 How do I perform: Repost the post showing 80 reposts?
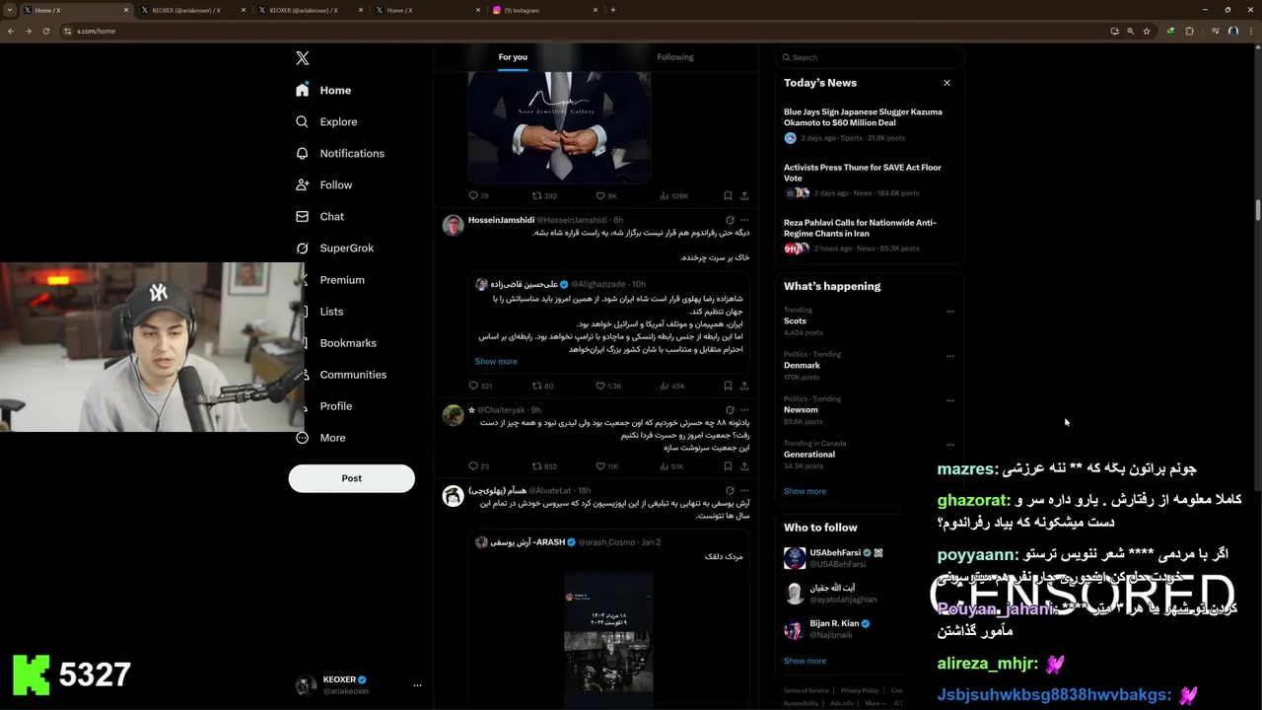pos(543,386)
